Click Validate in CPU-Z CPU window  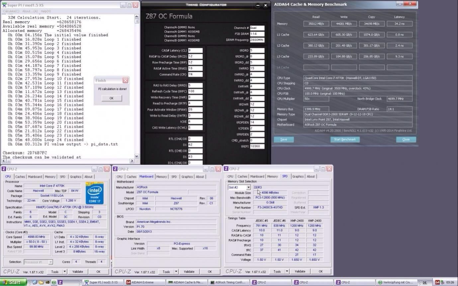click(78, 271)
